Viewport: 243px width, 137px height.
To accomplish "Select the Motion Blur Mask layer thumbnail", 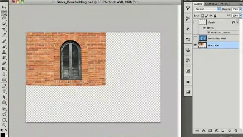I will tap(202, 38).
